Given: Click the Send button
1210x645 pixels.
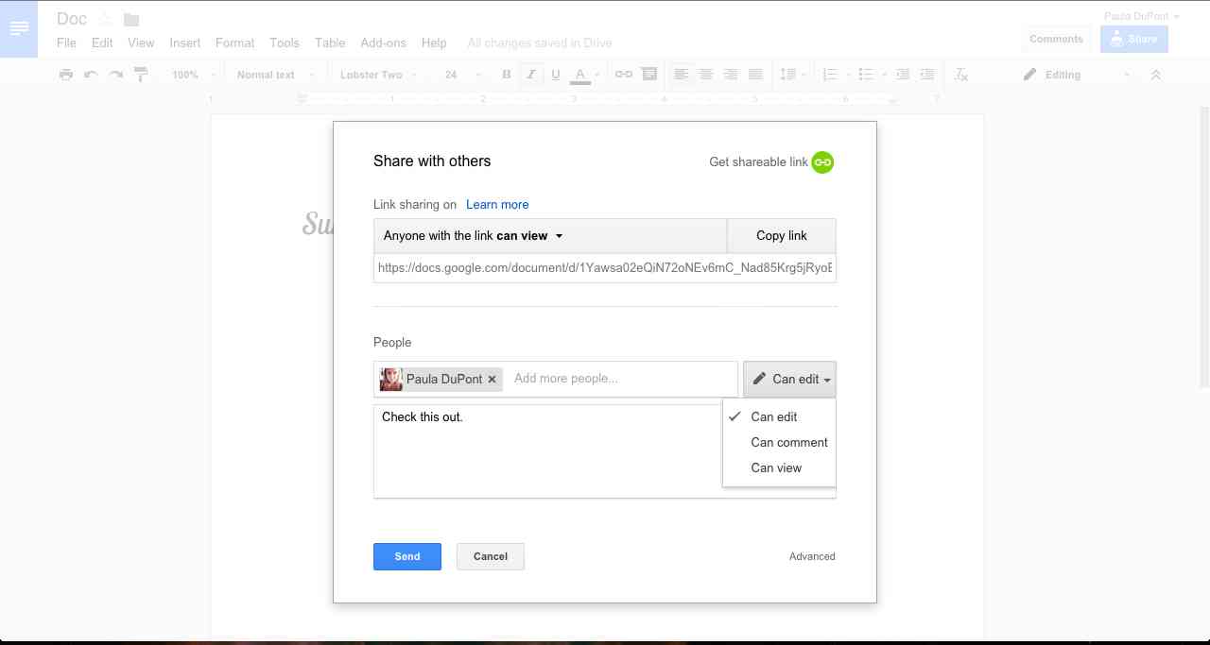Looking at the screenshot, I should pos(406,556).
